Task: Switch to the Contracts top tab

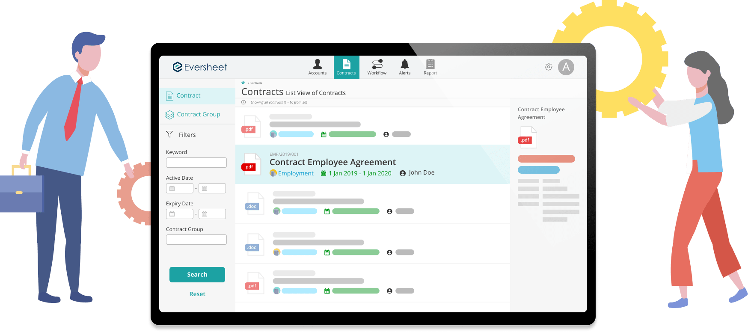Action: (346, 67)
